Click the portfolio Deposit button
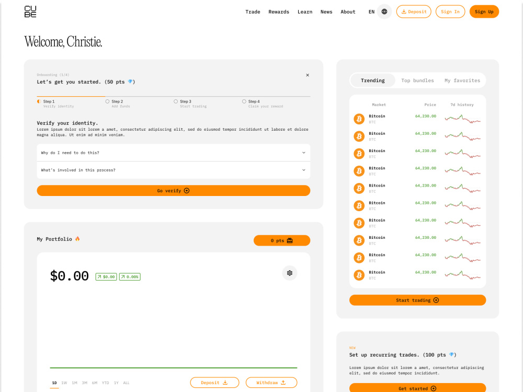The image size is (523, 392). coord(214,383)
